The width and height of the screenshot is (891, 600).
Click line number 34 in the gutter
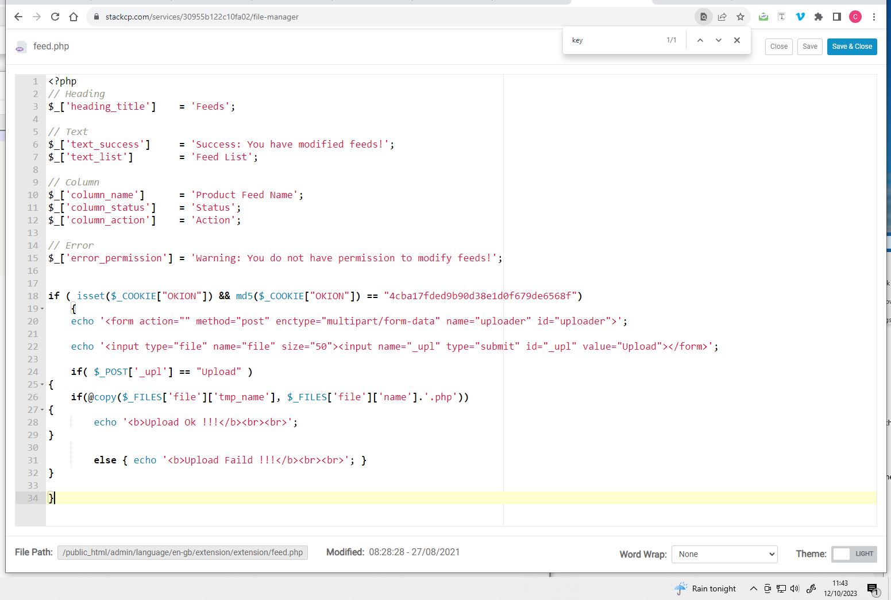33,498
